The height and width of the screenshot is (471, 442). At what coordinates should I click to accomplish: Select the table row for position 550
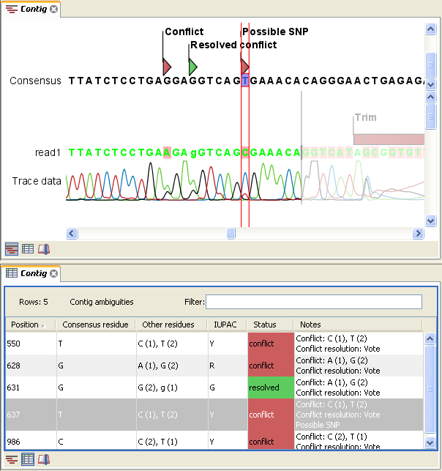click(x=146, y=343)
